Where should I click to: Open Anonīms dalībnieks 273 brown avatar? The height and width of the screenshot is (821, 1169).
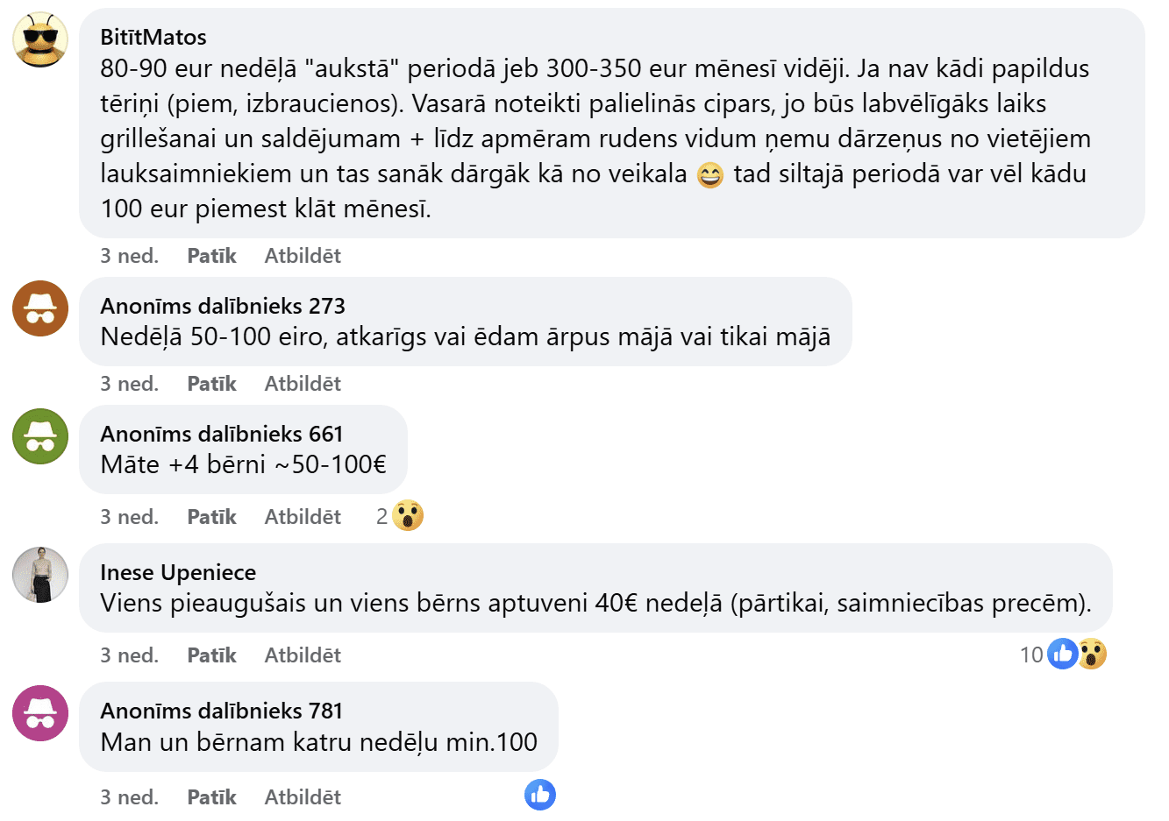40,308
